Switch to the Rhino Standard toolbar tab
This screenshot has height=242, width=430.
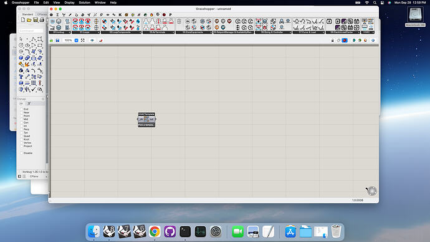click(x=27, y=14)
